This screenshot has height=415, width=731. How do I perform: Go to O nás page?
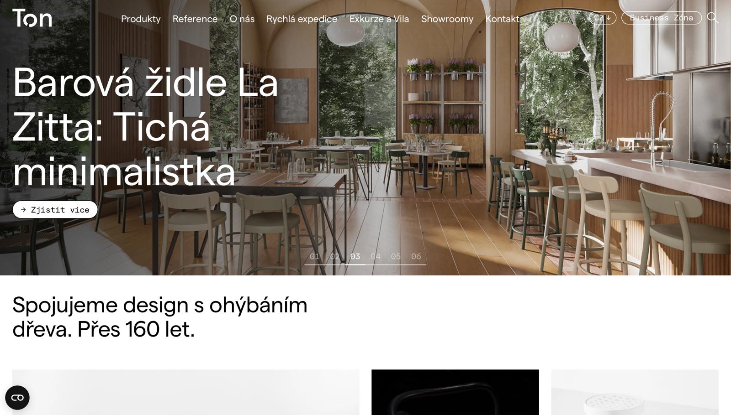coord(242,19)
